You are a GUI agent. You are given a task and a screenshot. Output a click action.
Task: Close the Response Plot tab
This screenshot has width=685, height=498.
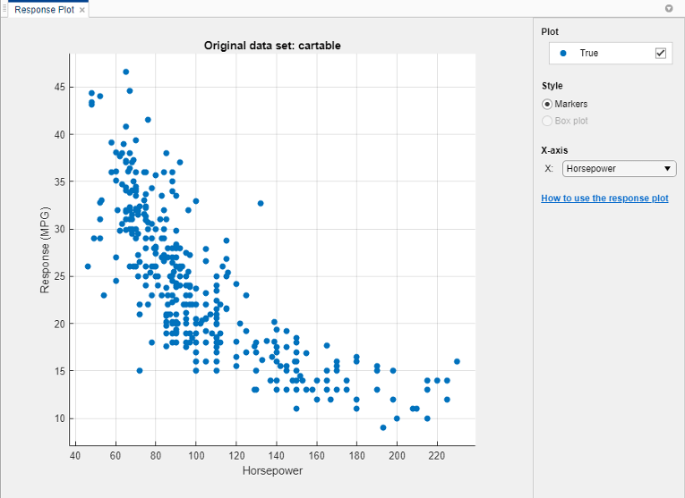pyautogui.click(x=81, y=10)
